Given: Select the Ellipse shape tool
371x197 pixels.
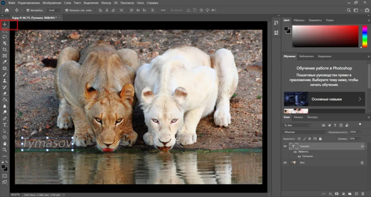Looking at the screenshot, I should [4, 137].
